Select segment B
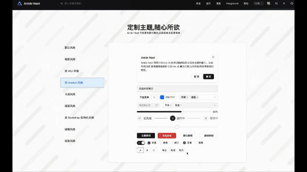Viewport: 307px width, 172px height. coord(147,150)
